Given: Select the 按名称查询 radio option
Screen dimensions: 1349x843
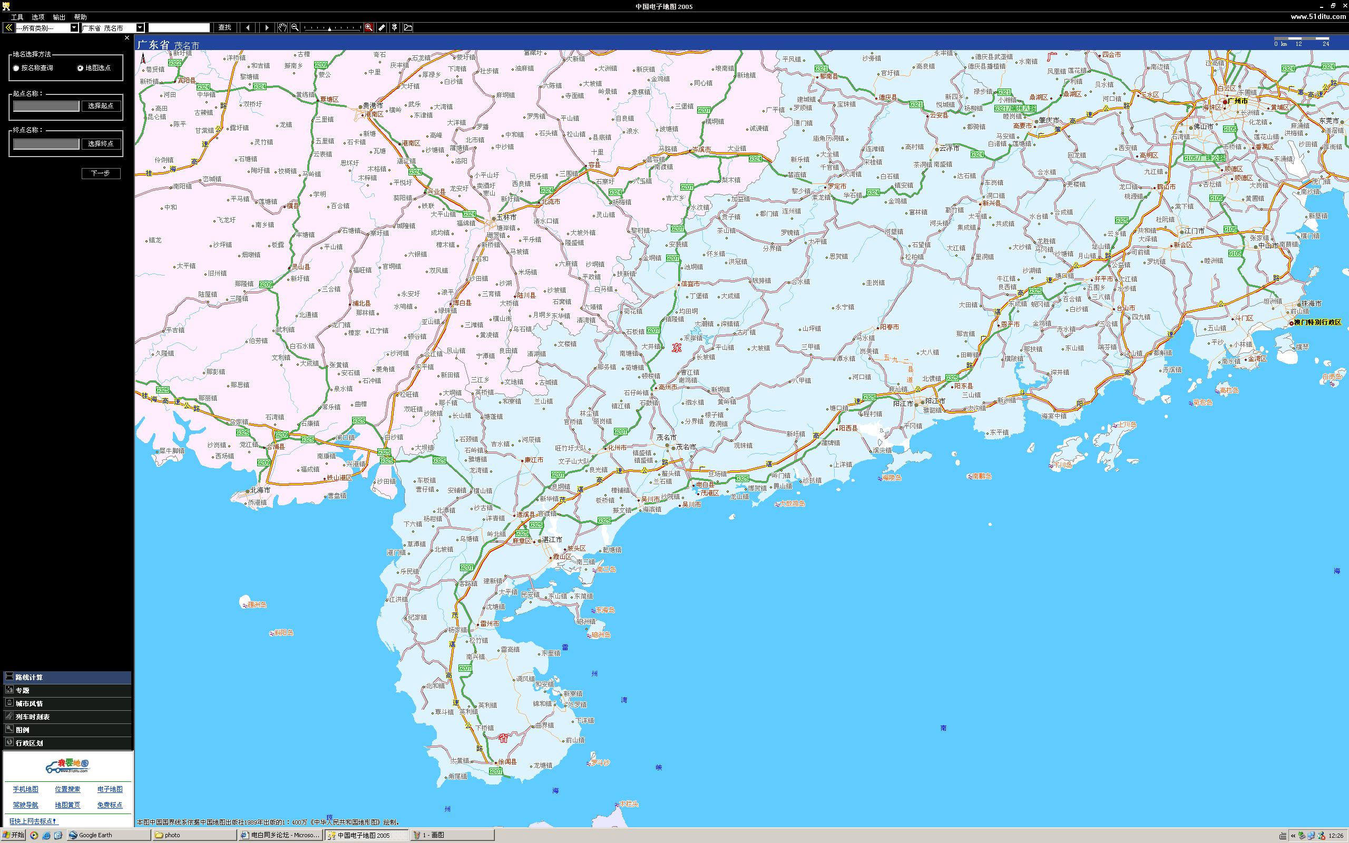Looking at the screenshot, I should point(16,68).
